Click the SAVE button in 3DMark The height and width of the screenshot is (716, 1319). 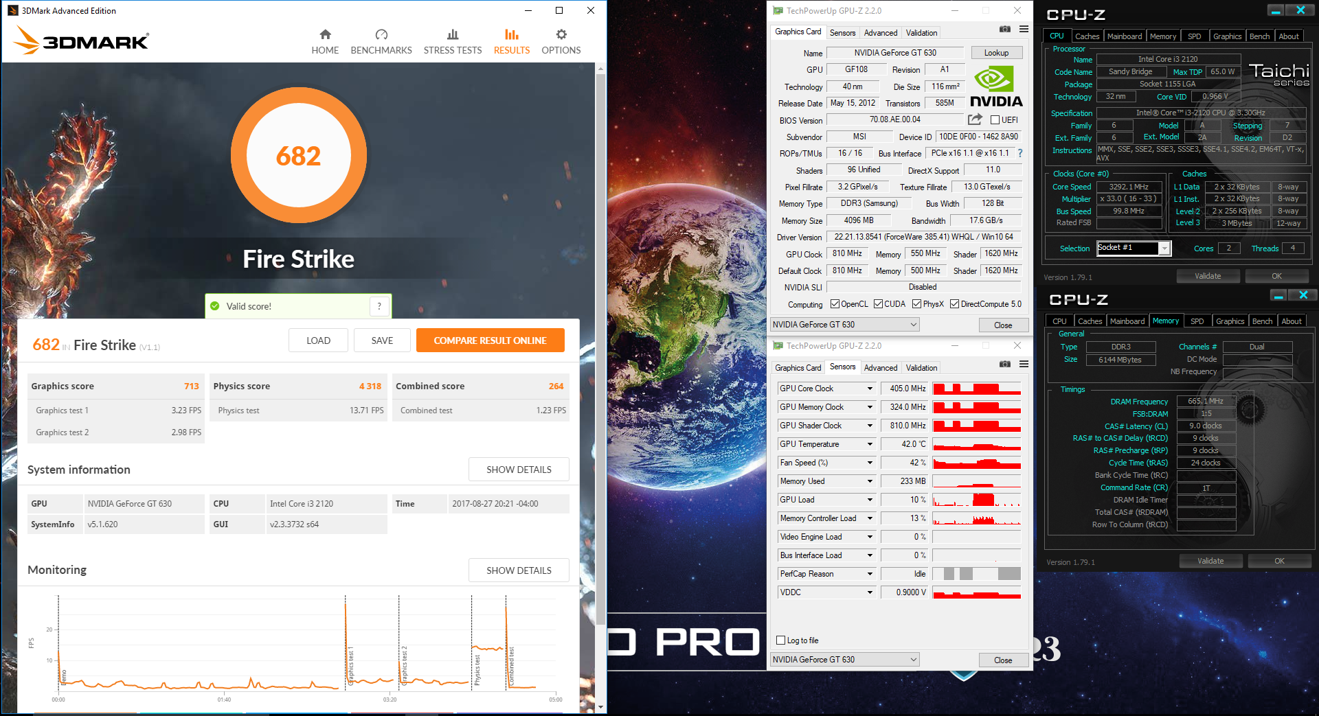[383, 340]
